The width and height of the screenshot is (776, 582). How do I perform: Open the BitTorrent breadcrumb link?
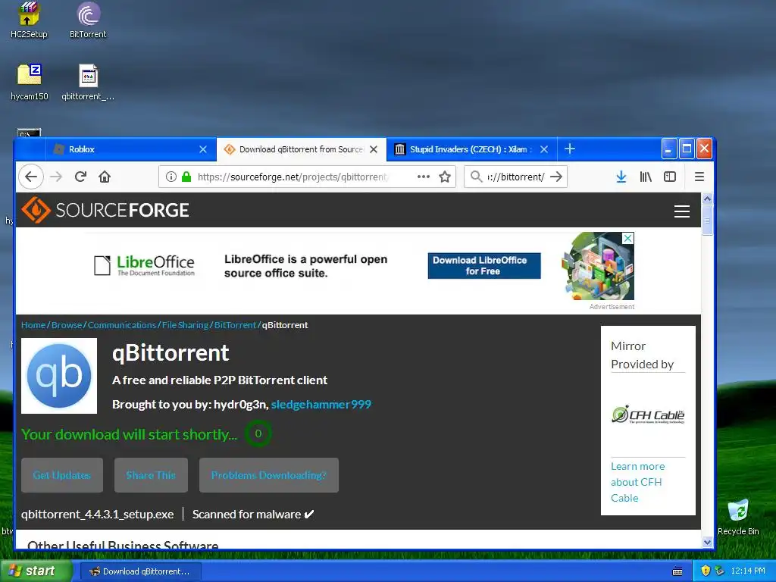[235, 325]
